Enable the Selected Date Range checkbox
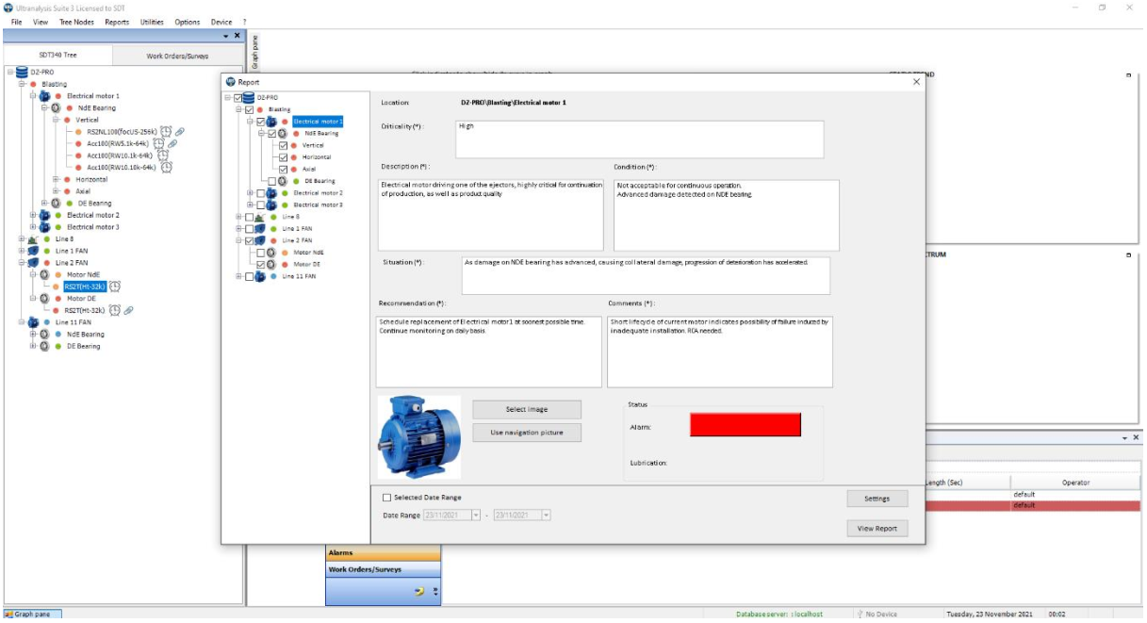Image resolution: width=1147 pixels, height=623 pixels. tap(386, 498)
